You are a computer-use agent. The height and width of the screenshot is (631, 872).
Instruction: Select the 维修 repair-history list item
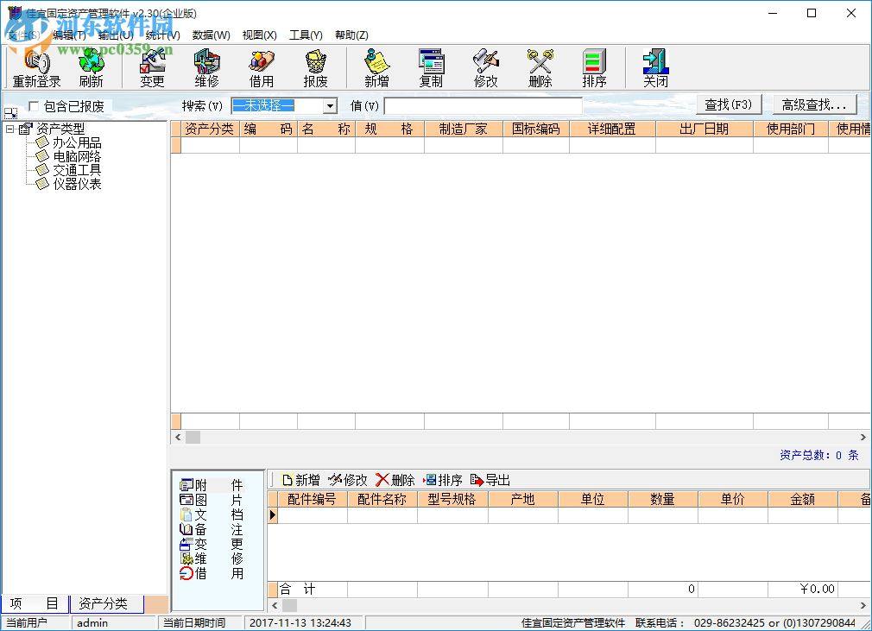tap(212, 558)
